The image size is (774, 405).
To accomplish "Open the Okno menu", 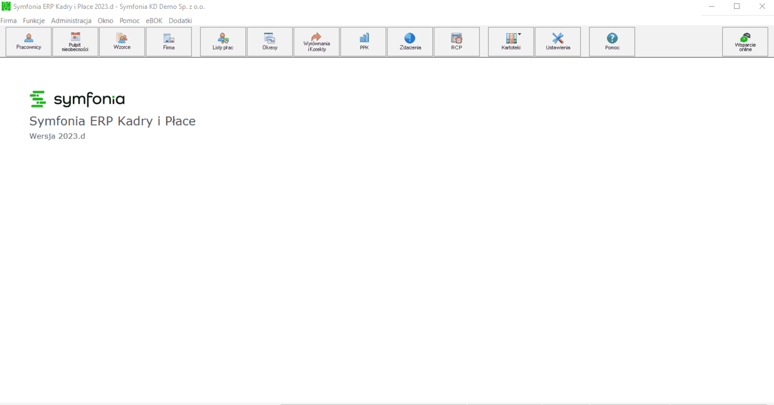I will coord(105,21).
